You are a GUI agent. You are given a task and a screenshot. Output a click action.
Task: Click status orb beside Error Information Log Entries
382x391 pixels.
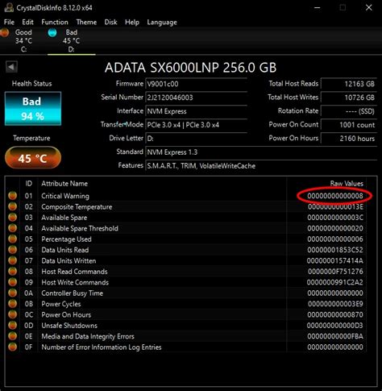point(12,347)
